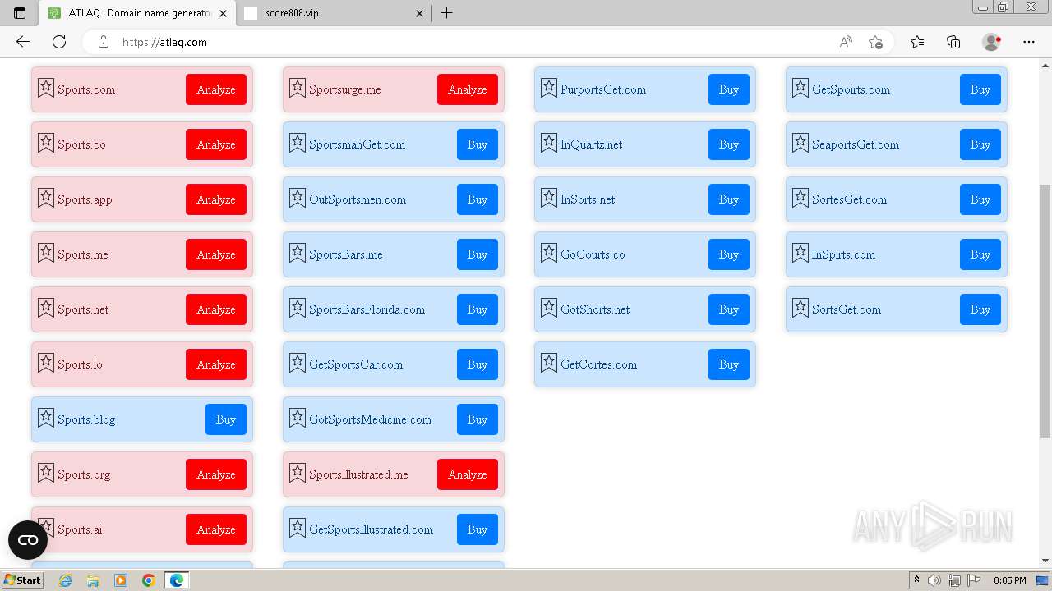The image size is (1052, 591).
Task: Go back with the browser back arrow
Action: click(23, 42)
